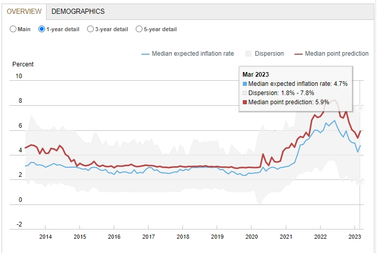Click the 2014 x-axis label
The image size is (378, 253).
pos(45,237)
